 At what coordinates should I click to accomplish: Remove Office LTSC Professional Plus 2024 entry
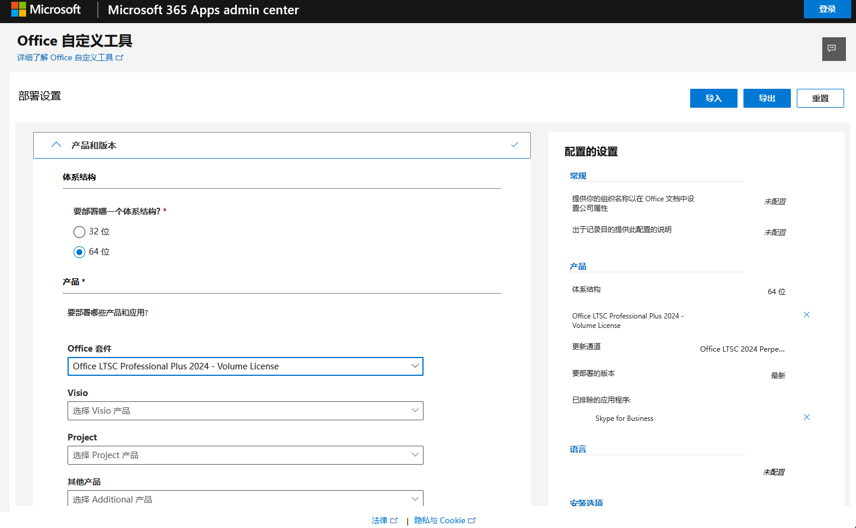click(806, 315)
